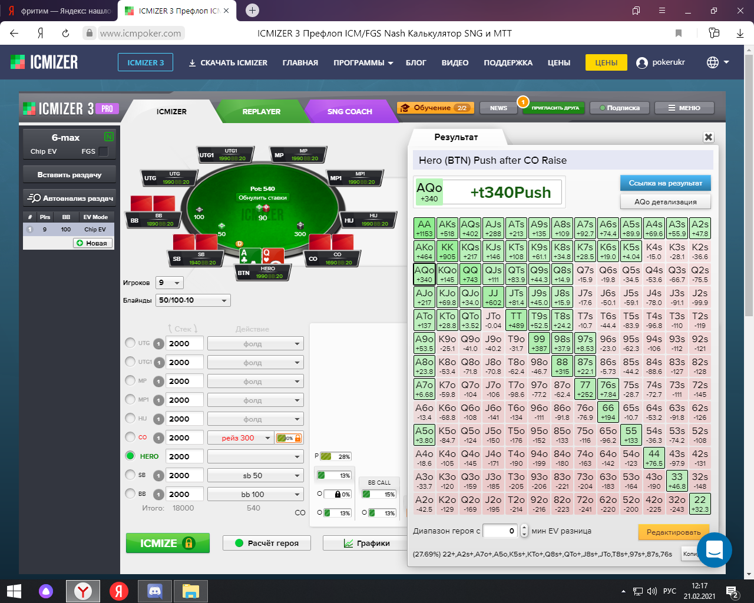
Task: Open the ВИДЕО menu item
Action: pos(455,62)
